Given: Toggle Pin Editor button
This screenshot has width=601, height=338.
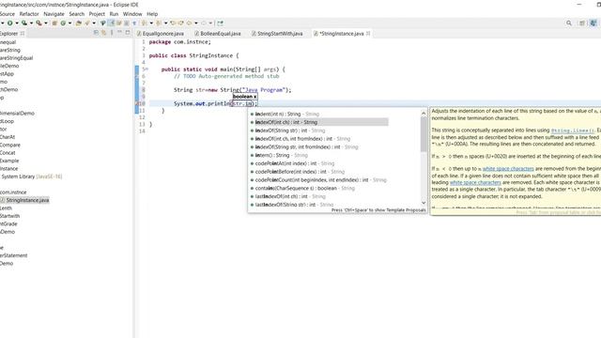Looking at the screenshot, I should tap(220, 23).
